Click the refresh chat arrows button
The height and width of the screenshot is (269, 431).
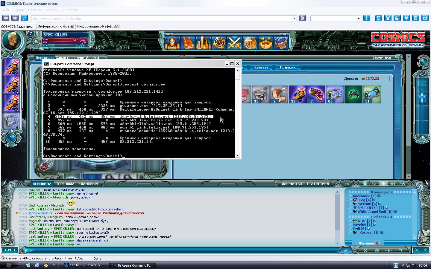coord(400,250)
